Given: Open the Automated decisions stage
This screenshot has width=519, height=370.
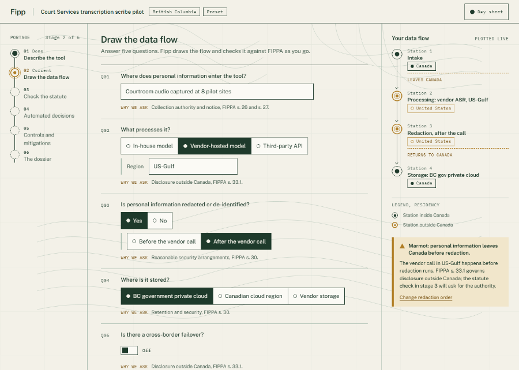Looking at the screenshot, I should coord(49,116).
